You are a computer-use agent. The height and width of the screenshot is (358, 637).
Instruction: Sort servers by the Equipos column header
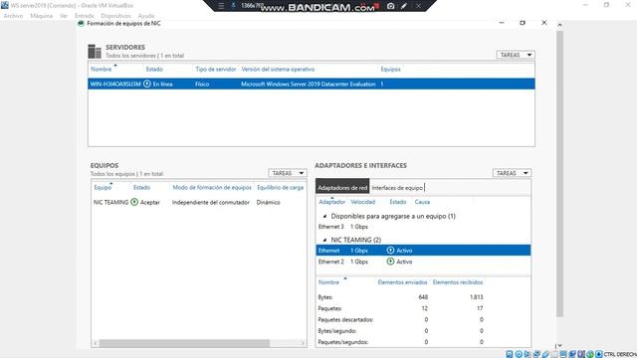click(x=390, y=69)
